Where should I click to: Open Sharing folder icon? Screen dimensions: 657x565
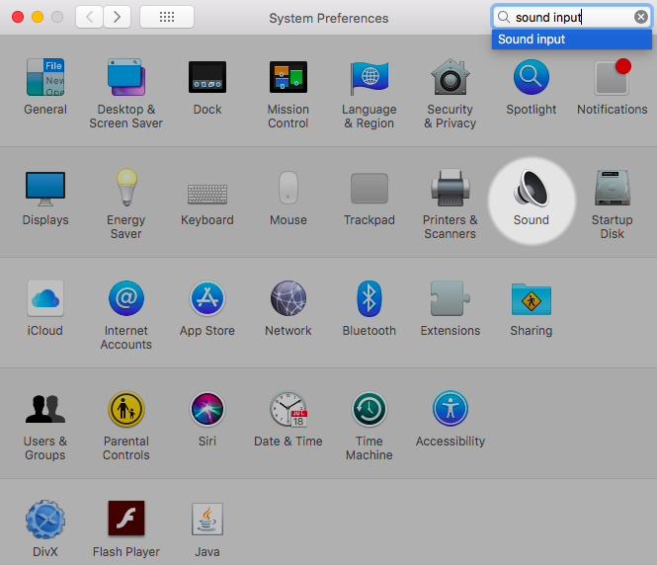(x=532, y=299)
